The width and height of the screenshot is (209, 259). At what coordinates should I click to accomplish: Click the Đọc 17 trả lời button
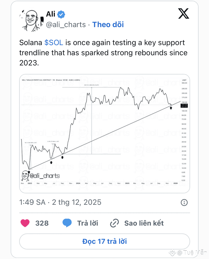[104, 241]
